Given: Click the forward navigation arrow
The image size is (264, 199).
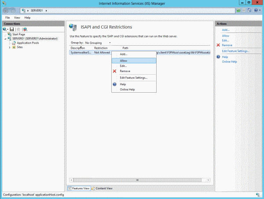Looking at the screenshot, I should coord(13,11).
